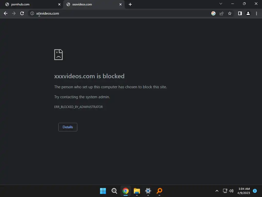Open Settings gear on taskbar

pos(148,191)
